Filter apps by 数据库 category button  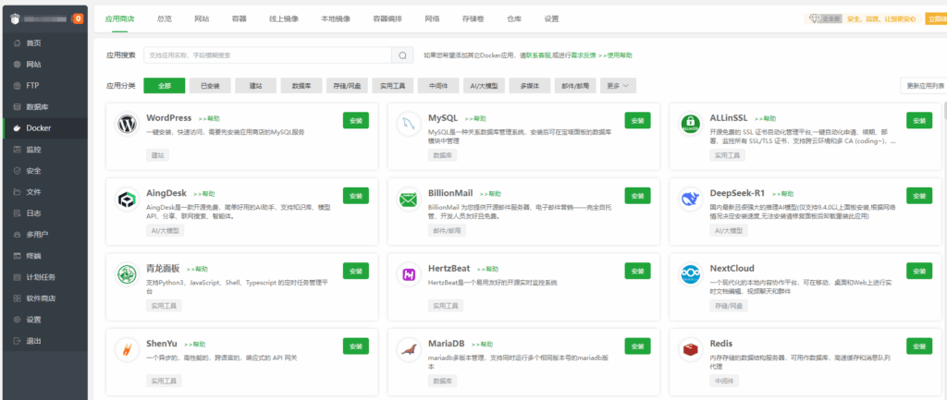[x=301, y=86]
